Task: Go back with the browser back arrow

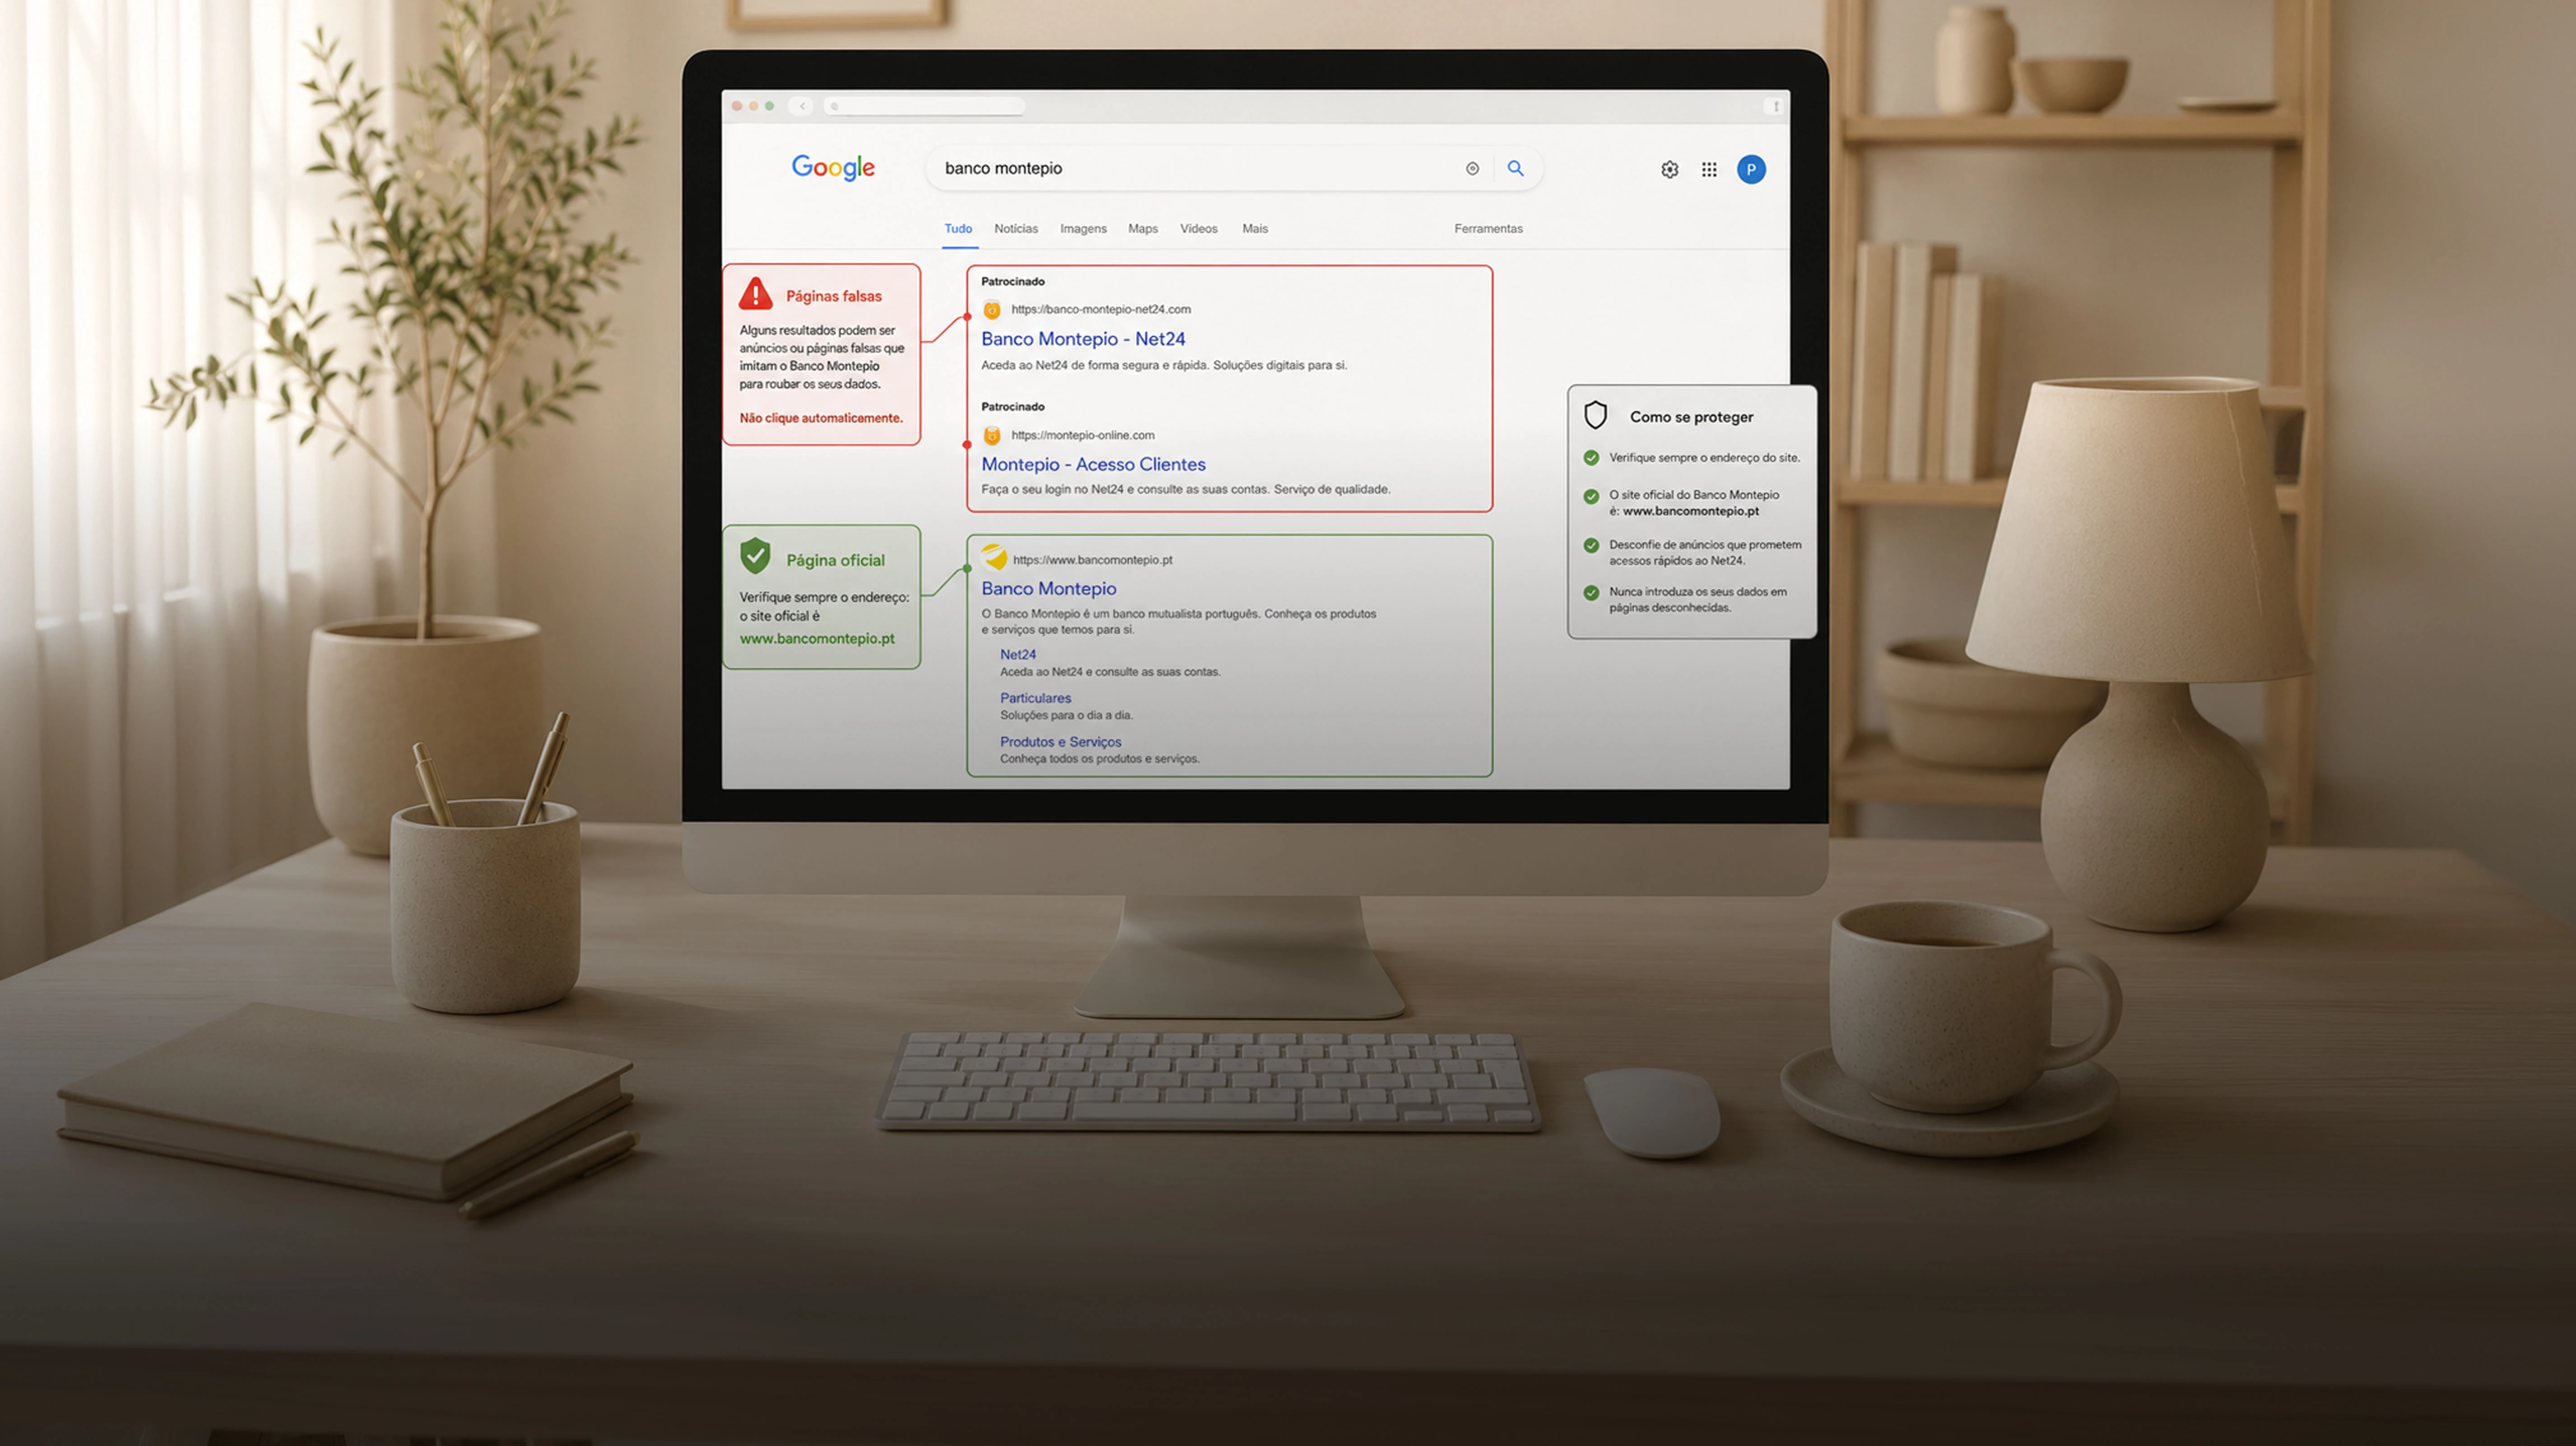Action: tap(802, 106)
